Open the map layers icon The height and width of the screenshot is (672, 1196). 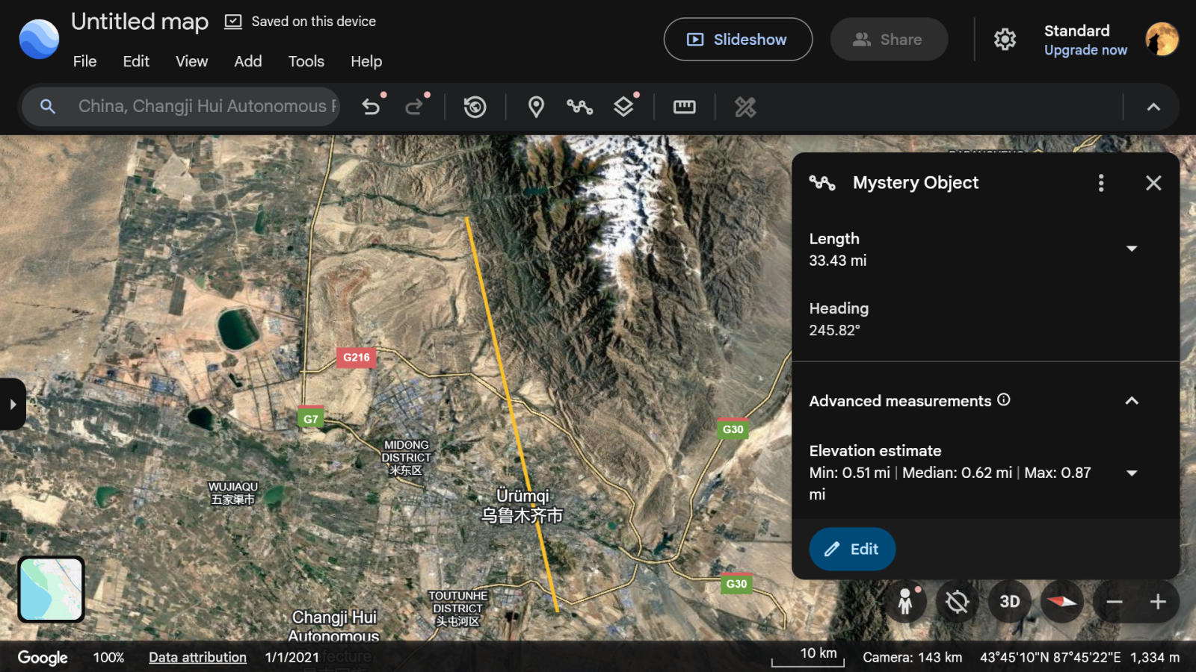click(623, 107)
